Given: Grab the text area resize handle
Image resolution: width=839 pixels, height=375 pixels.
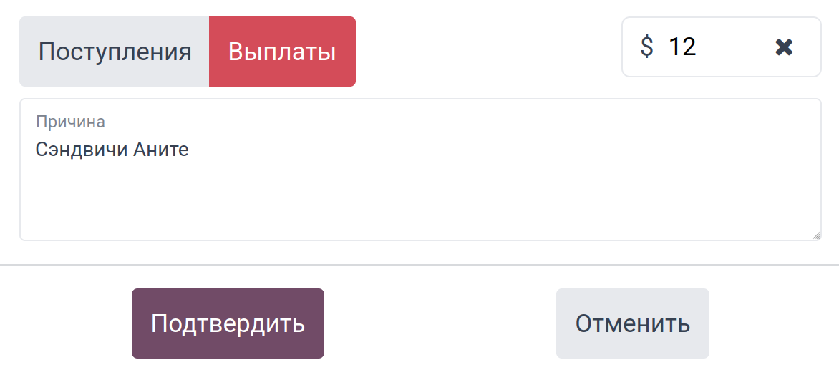Looking at the screenshot, I should pos(816,235).
